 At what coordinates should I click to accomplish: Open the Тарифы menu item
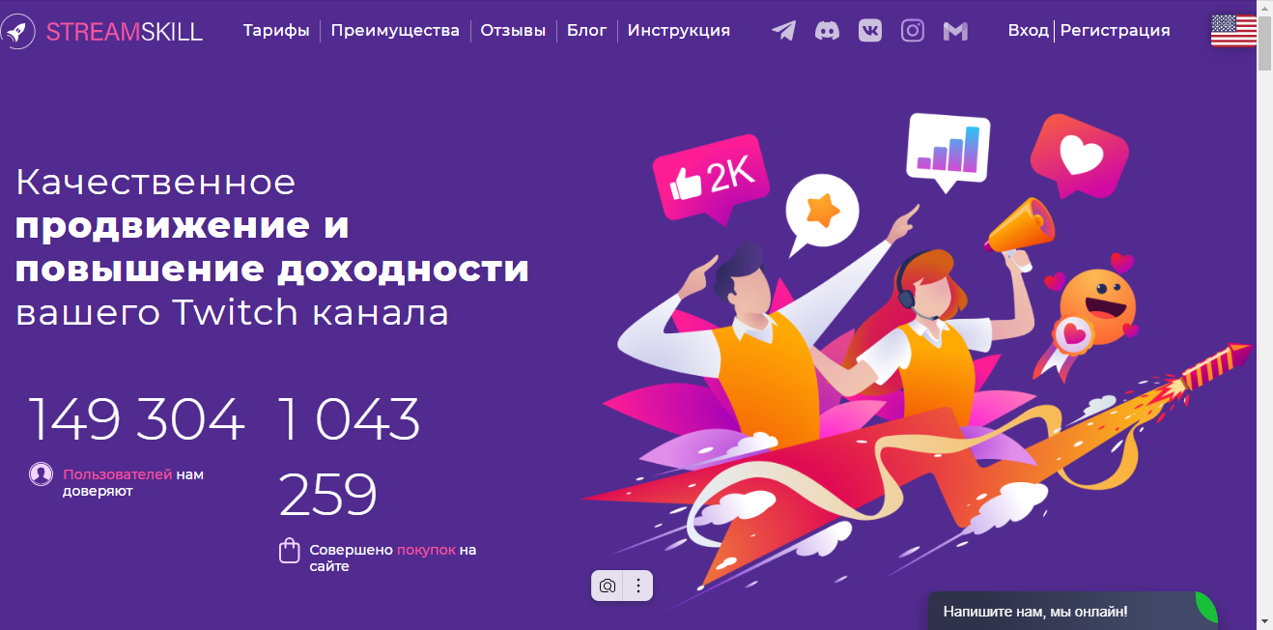point(276,31)
